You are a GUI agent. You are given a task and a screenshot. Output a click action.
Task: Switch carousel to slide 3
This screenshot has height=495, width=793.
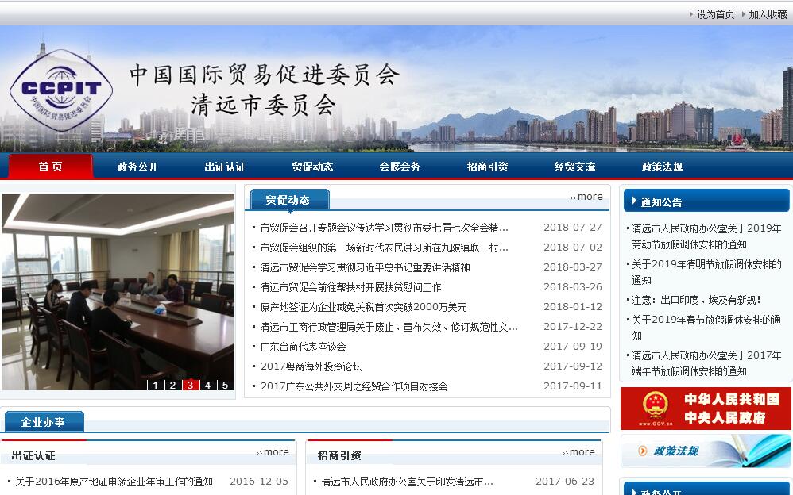pos(190,386)
